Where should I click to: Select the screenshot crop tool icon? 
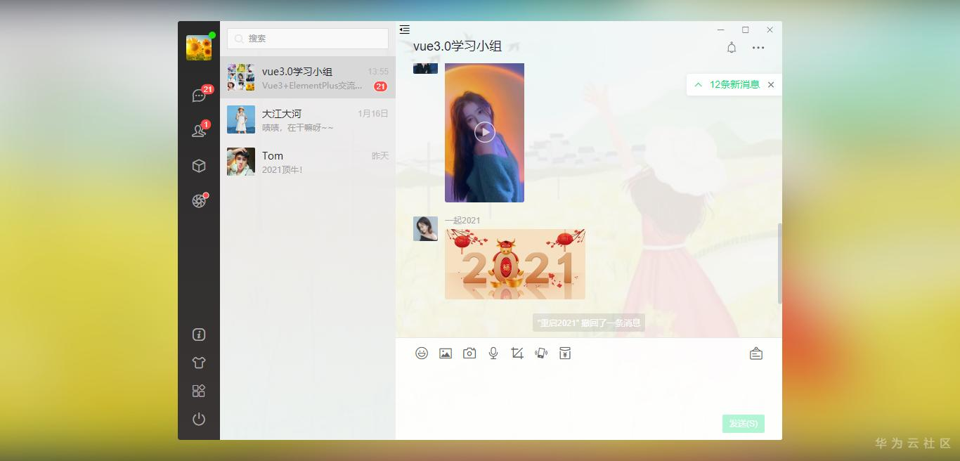click(517, 353)
